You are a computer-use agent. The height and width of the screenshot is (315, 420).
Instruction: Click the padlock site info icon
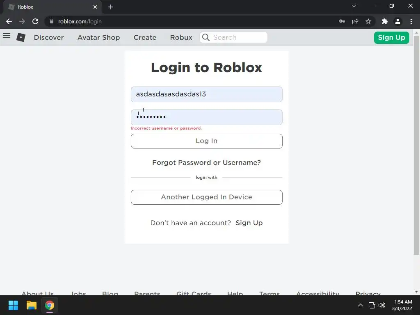[x=52, y=21]
